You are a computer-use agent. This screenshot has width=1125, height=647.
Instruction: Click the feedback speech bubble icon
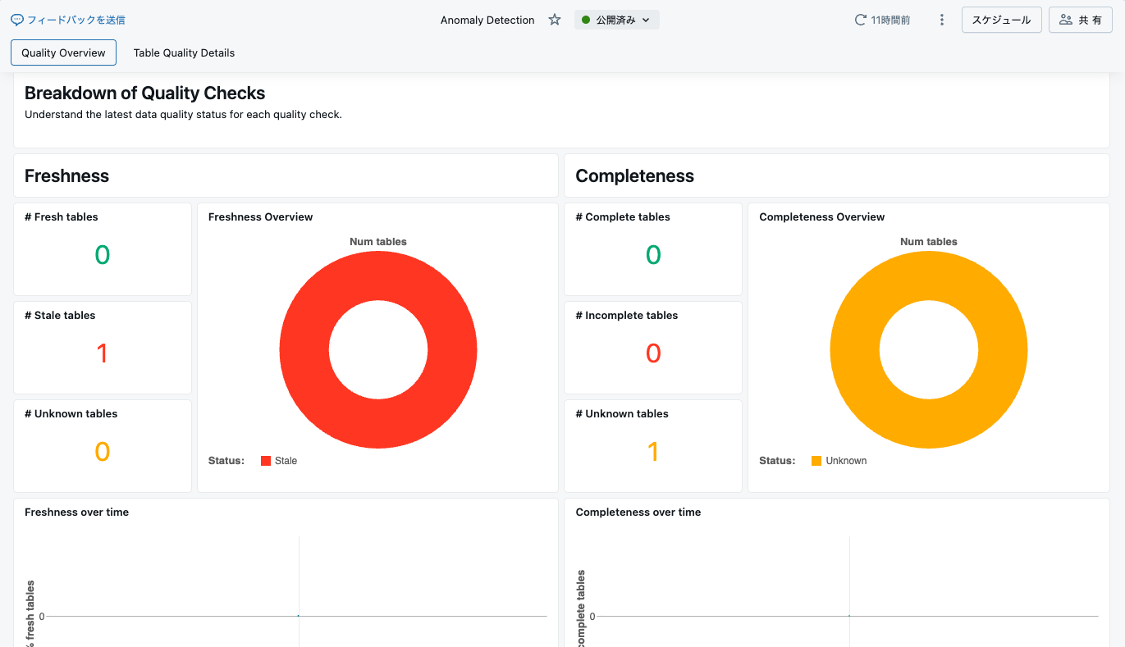coord(17,20)
